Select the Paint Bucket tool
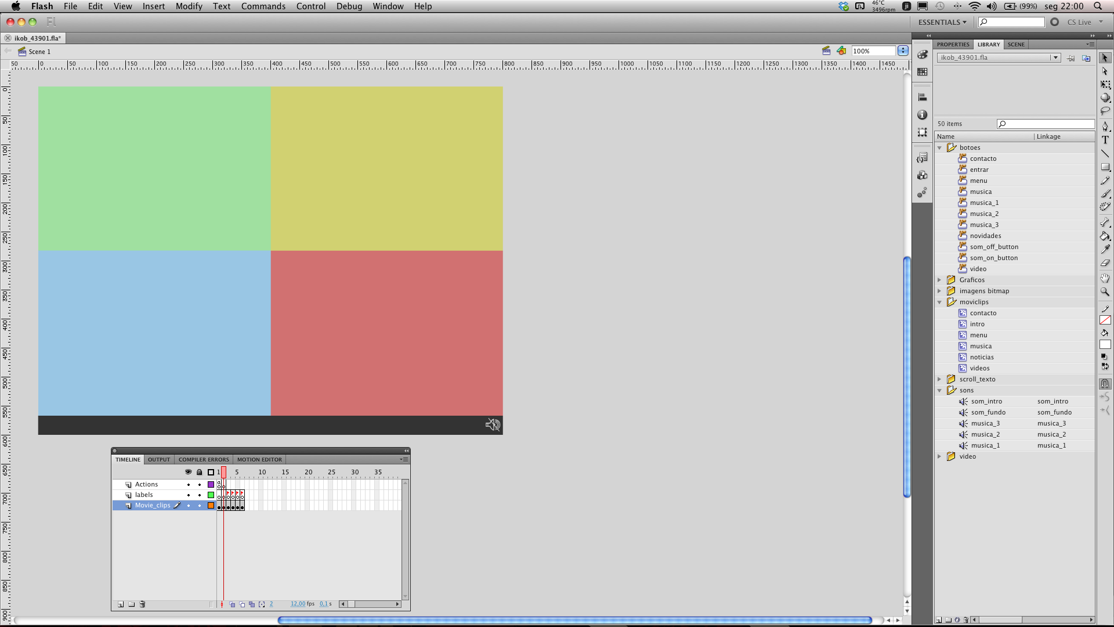 (1105, 236)
